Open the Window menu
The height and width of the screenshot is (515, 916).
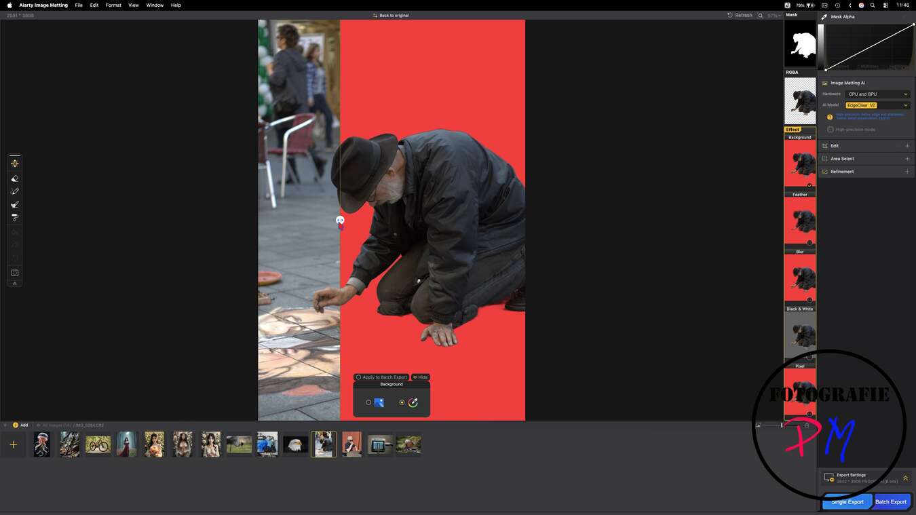click(155, 5)
